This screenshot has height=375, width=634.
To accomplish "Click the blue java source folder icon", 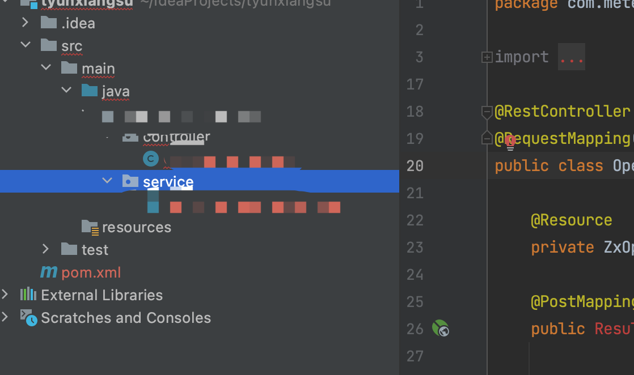I will 90,91.
